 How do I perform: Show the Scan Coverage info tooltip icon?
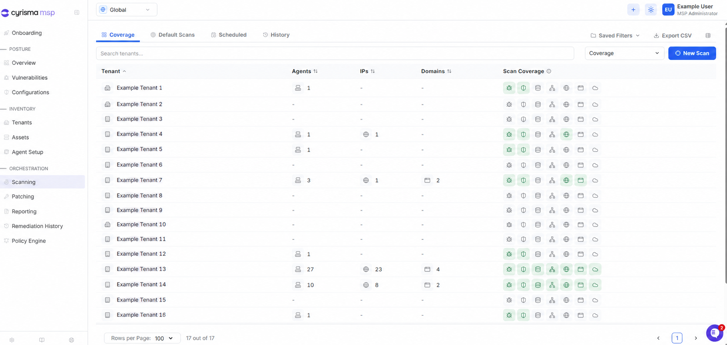(x=549, y=71)
